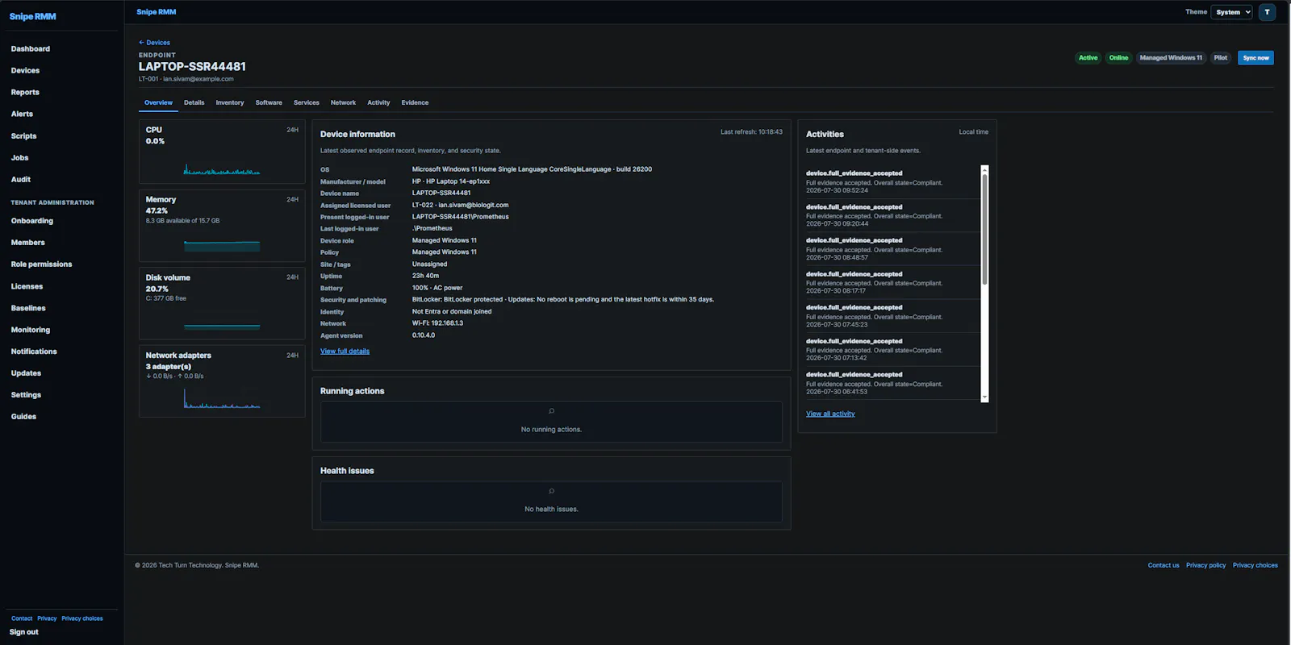Click sidebar Privacy link
The width and height of the screenshot is (1291, 645).
click(x=47, y=618)
